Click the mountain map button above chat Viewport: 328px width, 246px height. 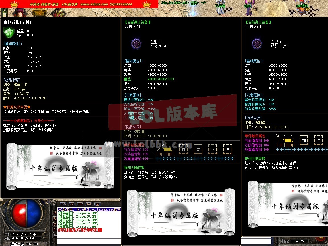[63, 204]
